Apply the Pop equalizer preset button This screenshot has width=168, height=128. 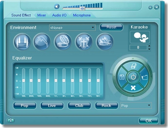coord(25,105)
